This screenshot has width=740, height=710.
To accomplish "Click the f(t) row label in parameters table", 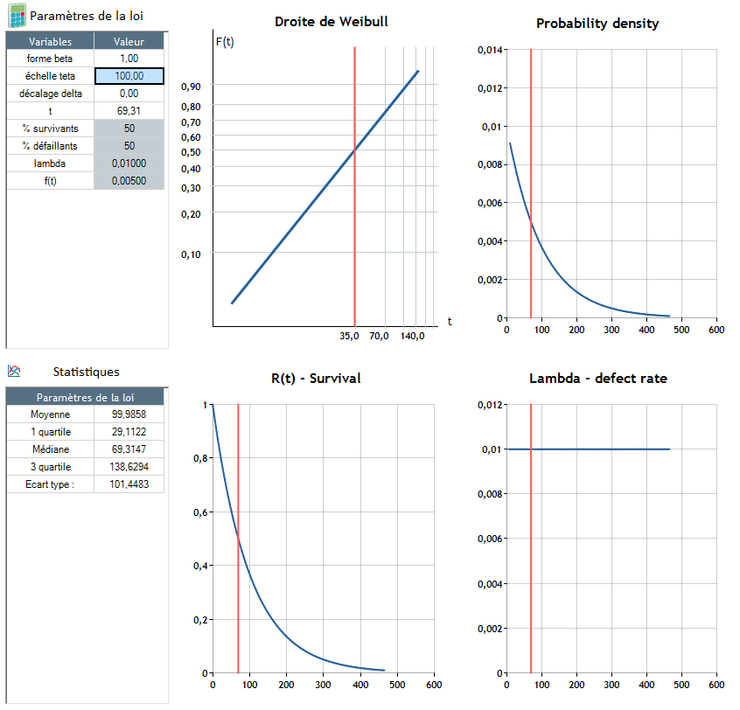I will pyautogui.click(x=50, y=181).
